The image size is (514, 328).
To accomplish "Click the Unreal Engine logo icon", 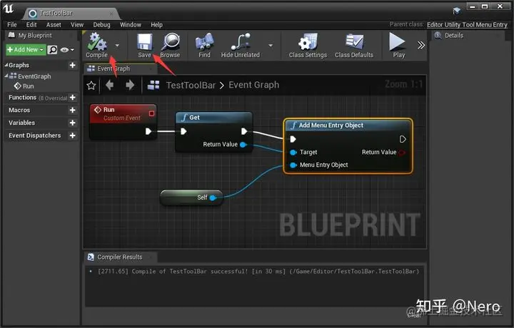I will [9, 9].
